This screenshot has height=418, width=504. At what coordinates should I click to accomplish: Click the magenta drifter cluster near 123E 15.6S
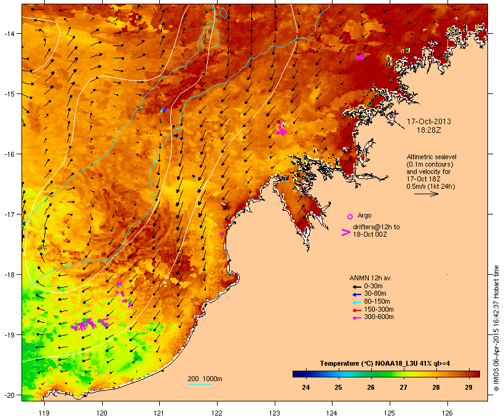click(x=281, y=129)
